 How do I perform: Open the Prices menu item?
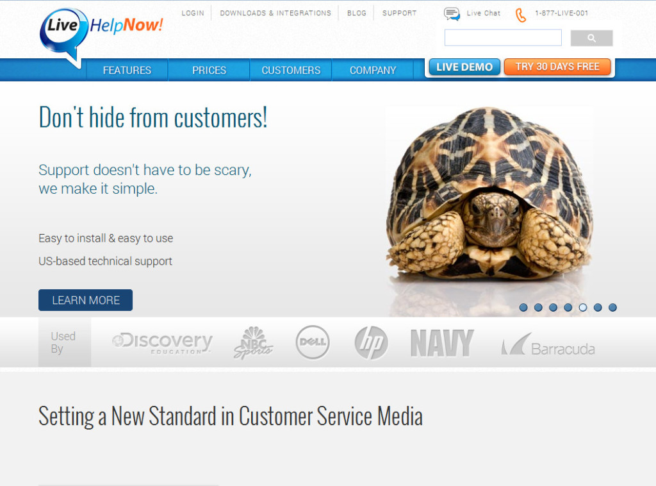point(209,71)
